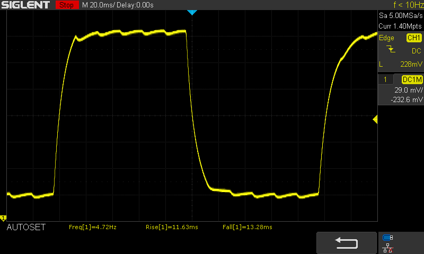Click the trigger coupling DC label

click(x=417, y=51)
